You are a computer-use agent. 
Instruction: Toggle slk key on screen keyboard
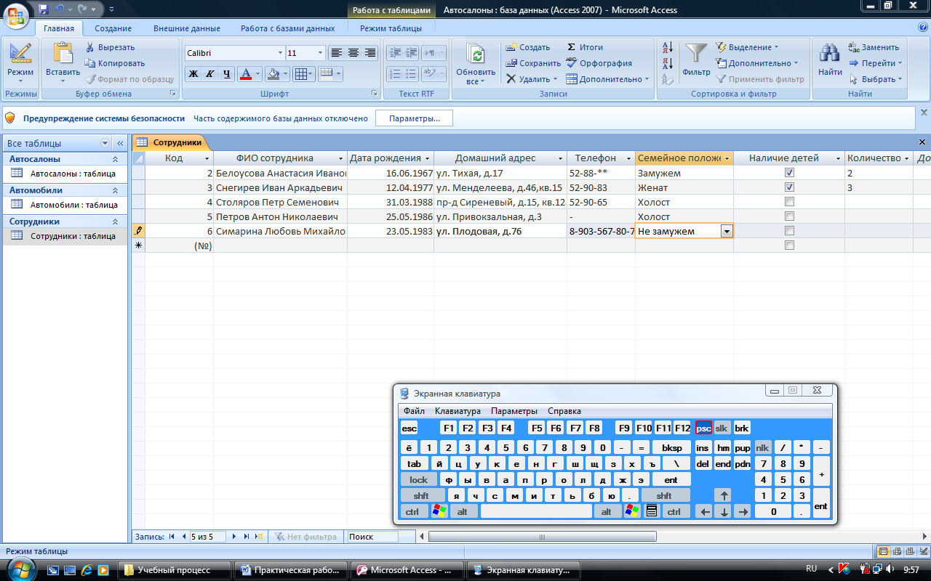coord(722,428)
